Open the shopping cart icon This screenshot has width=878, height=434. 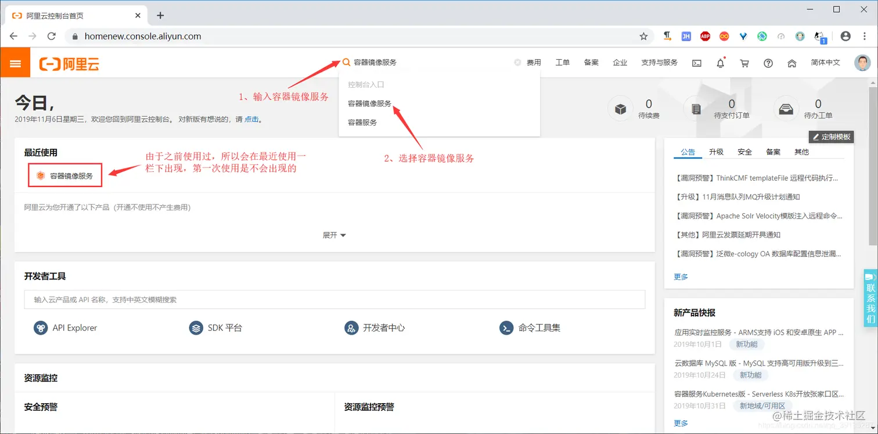[744, 63]
